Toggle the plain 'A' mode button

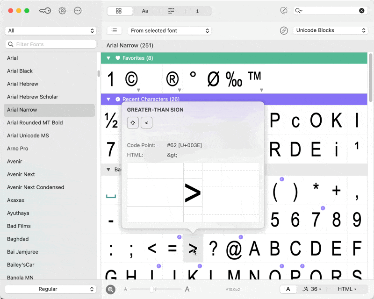pos(288,289)
